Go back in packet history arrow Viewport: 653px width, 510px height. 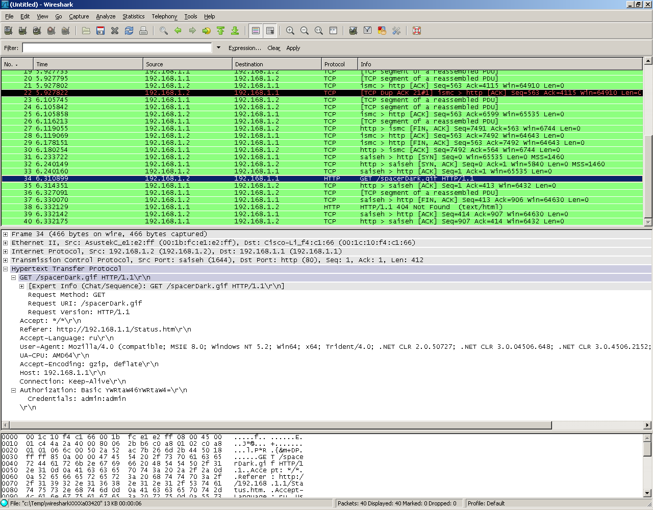click(178, 31)
